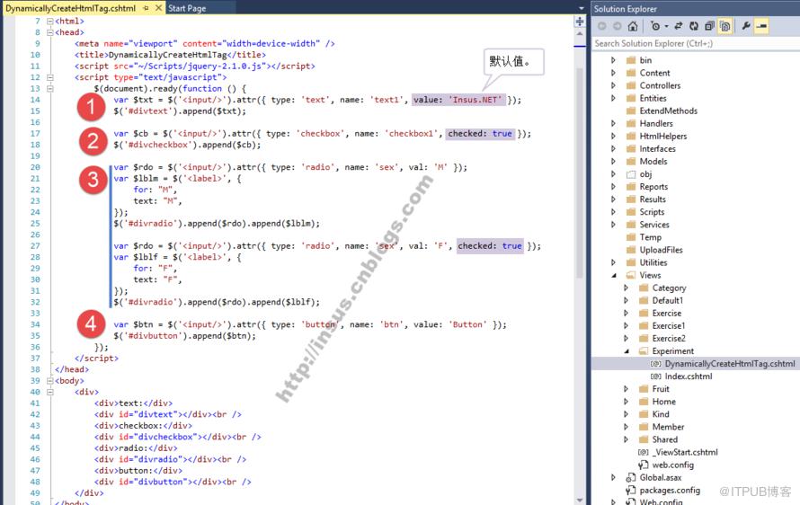The image size is (800, 505).
Task: Click Sync with Active Document arrows icon
Action: [x=679, y=26]
